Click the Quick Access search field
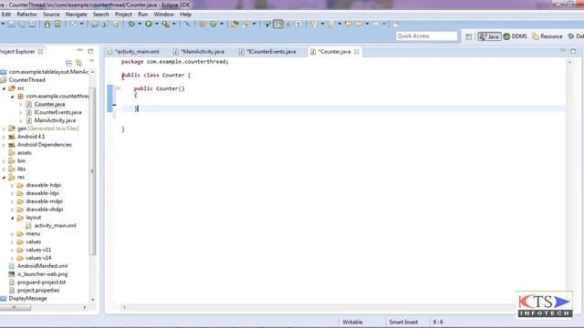The height and width of the screenshot is (328, 584). [426, 36]
